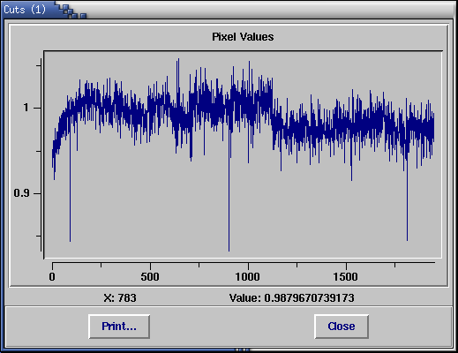This screenshot has width=458, height=353.
Task: Click the checkered grip icon beside title
Action: [x=71, y=11]
